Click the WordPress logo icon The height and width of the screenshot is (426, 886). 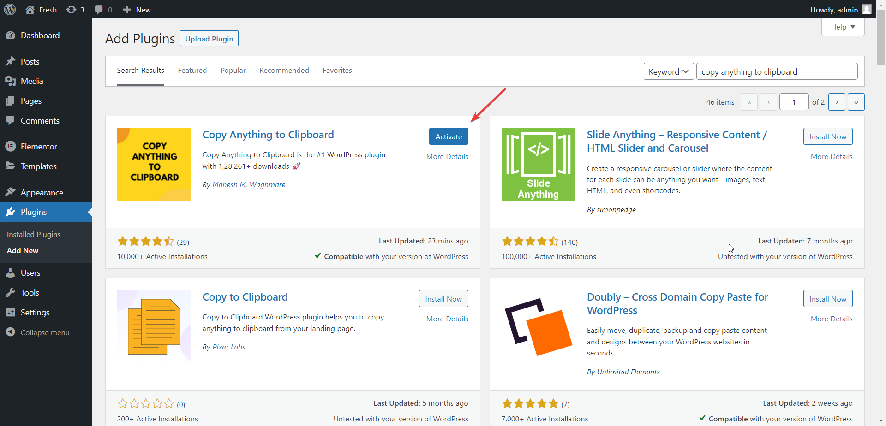(x=10, y=10)
